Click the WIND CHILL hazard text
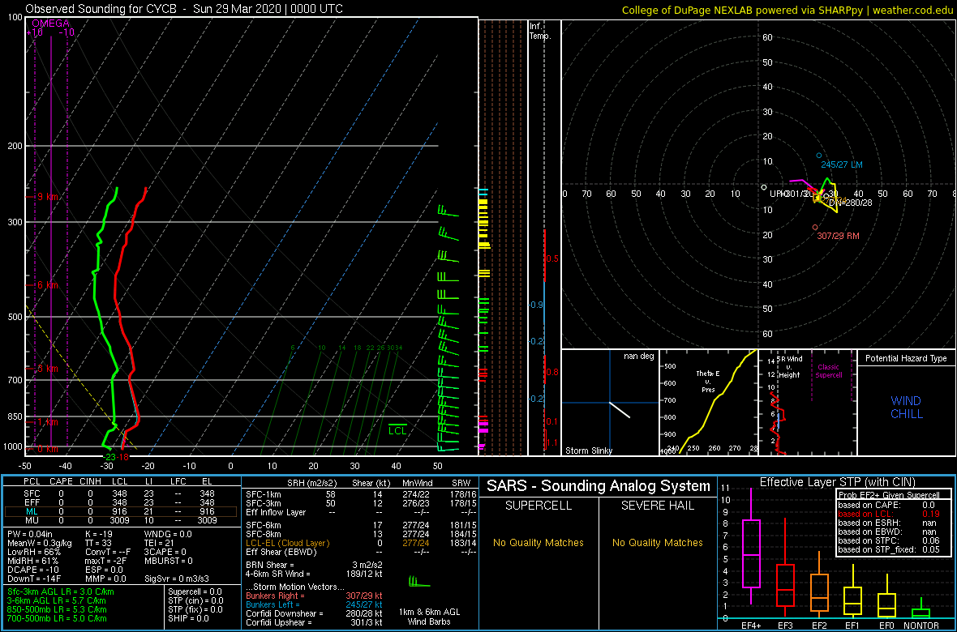The image size is (957, 632). (907, 408)
